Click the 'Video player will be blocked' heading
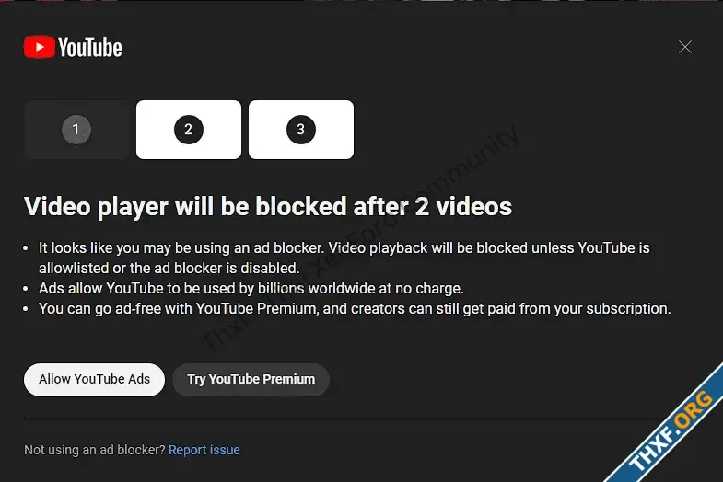The height and width of the screenshot is (482, 723). (x=268, y=206)
